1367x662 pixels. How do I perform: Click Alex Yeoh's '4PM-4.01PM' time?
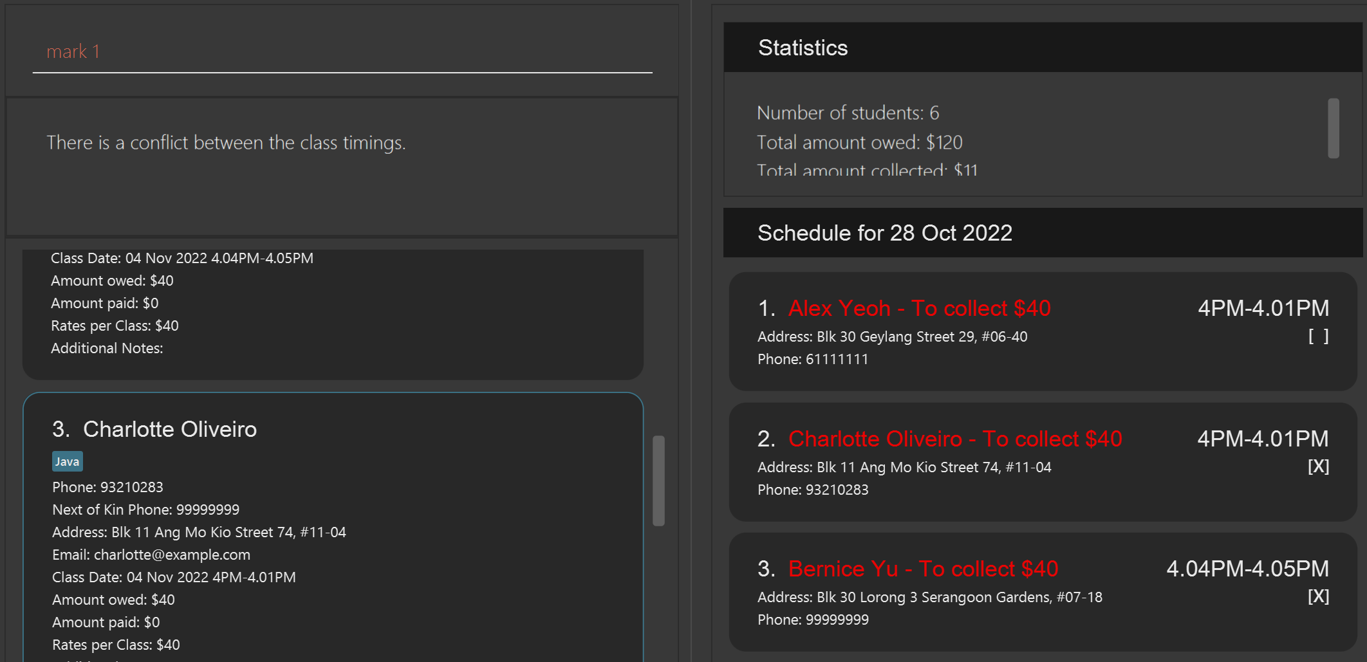tap(1263, 308)
